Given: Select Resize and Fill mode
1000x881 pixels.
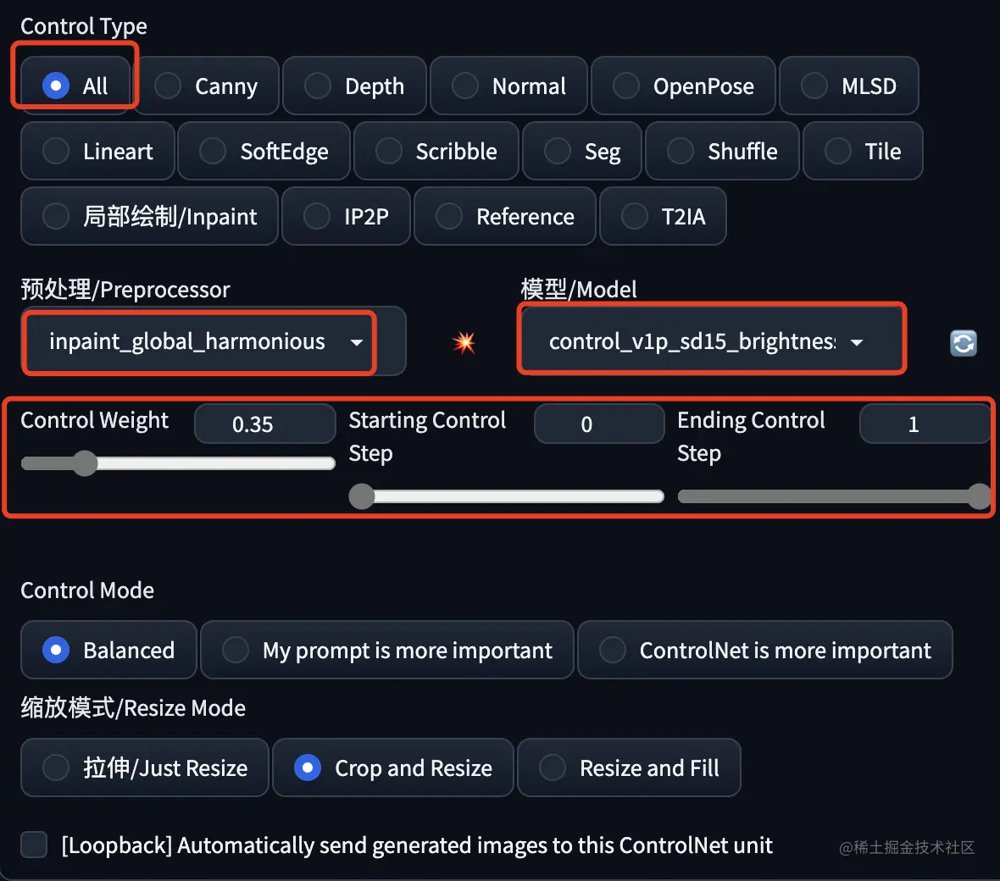Looking at the screenshot, I should [x=629, y=767].
